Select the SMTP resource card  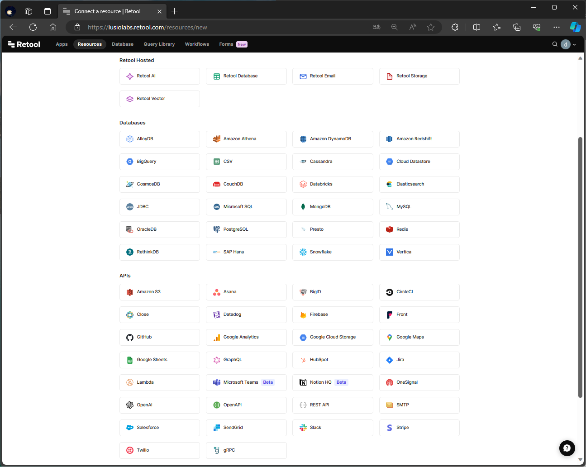(419, 405)
